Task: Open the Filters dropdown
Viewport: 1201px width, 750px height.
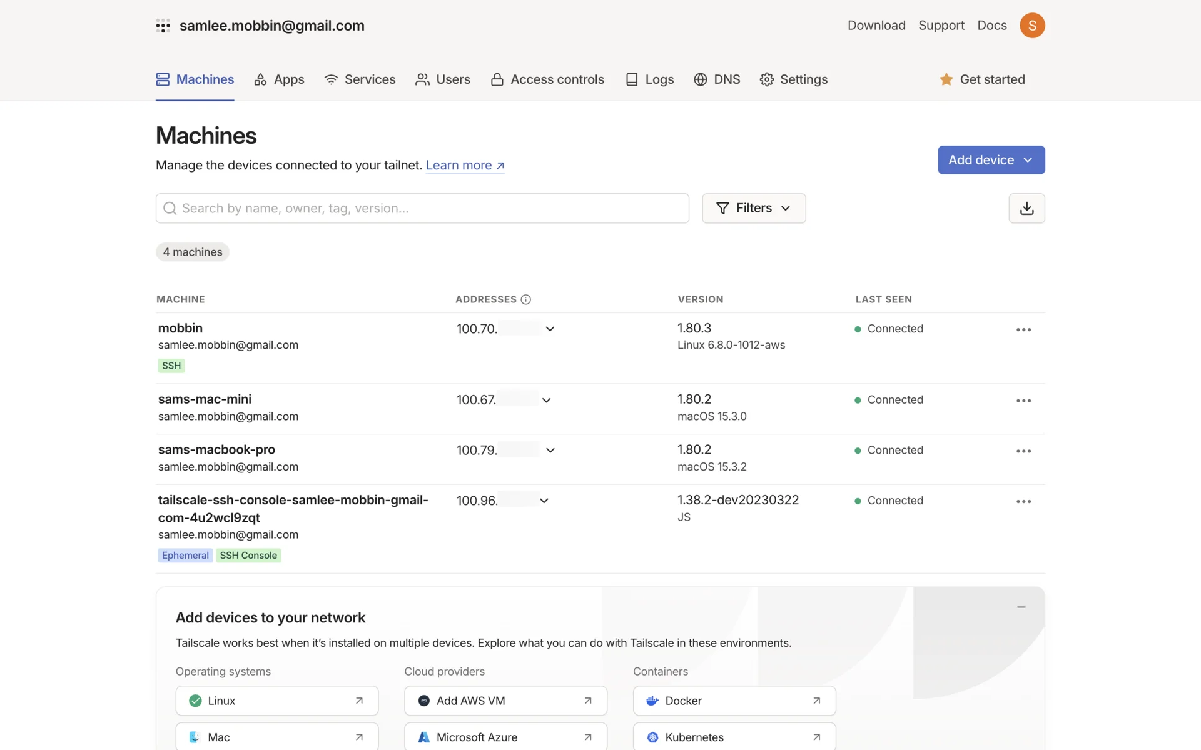Action: (x=753, y=208)
